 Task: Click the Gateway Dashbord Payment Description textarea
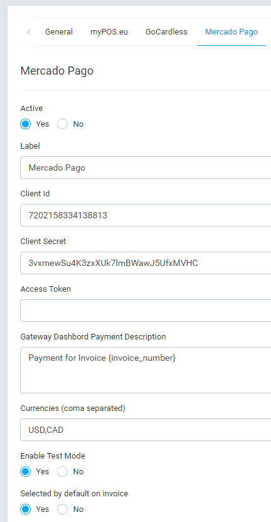146,370
